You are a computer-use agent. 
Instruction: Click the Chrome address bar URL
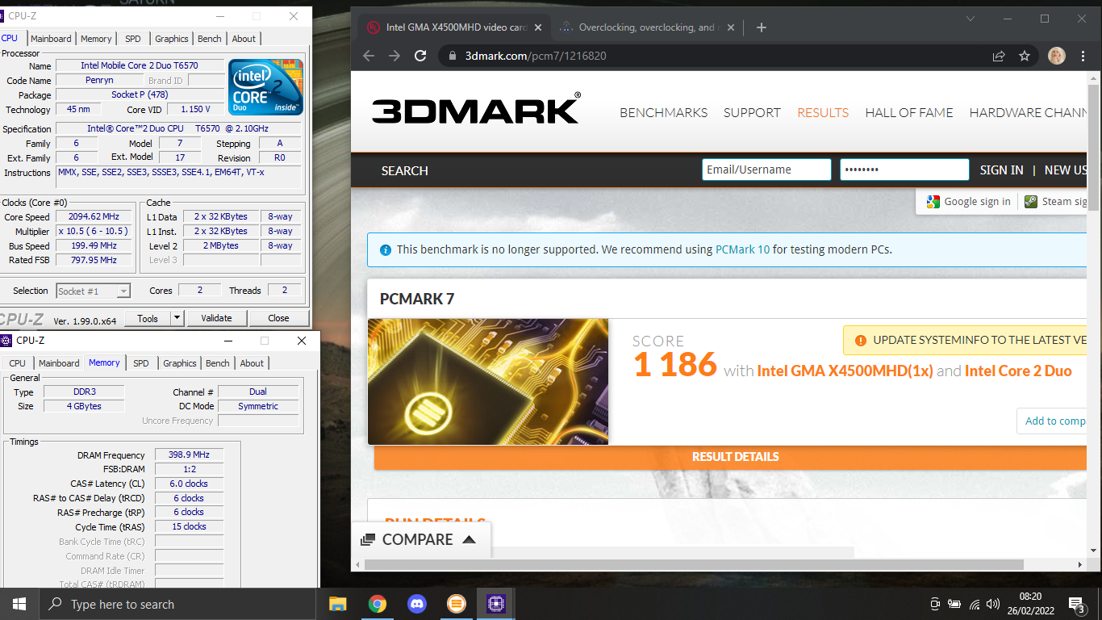[536, 56]
